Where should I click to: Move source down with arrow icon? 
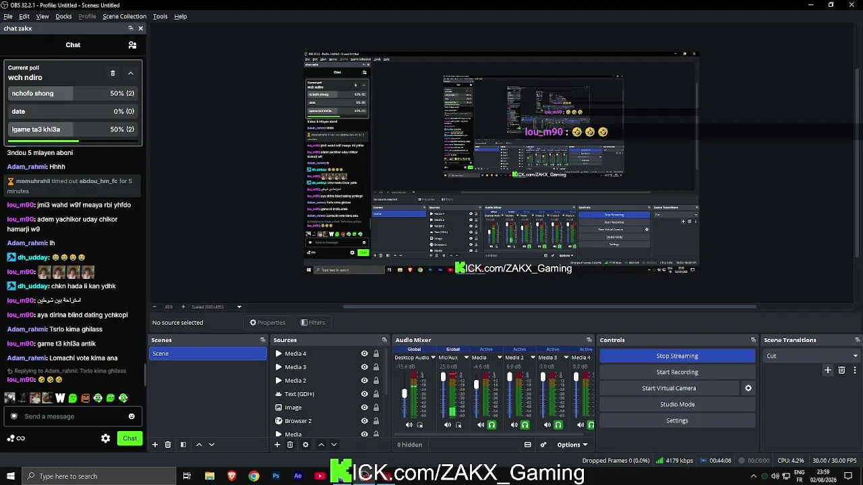(x=334, y=445)
